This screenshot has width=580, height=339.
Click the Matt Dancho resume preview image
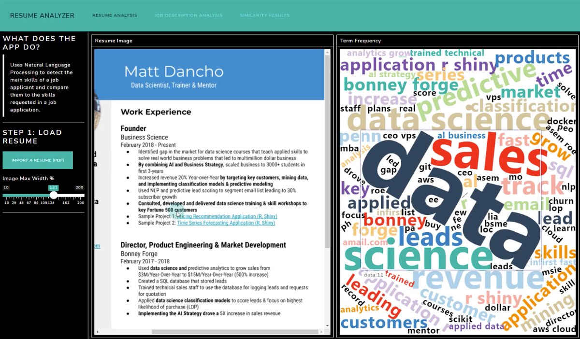pyautogui.click(x=211, y=188)
